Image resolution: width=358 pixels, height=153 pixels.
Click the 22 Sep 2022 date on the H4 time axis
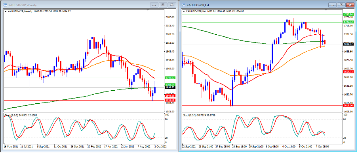point(189,147)
